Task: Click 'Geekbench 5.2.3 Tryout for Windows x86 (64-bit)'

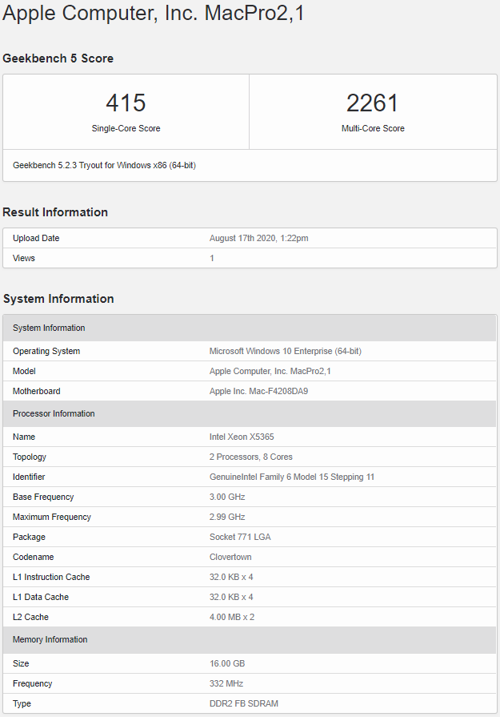Action: click(104, 165)
